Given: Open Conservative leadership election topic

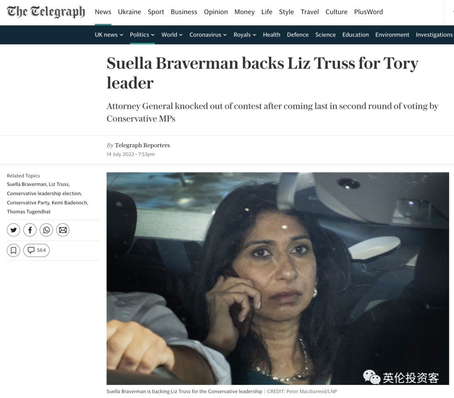Looking at the screenshot, I should point(44,194).
